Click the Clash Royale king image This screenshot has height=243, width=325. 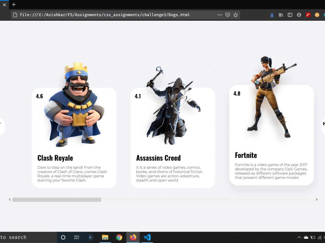pyautogui.click(x=74, y=105)
